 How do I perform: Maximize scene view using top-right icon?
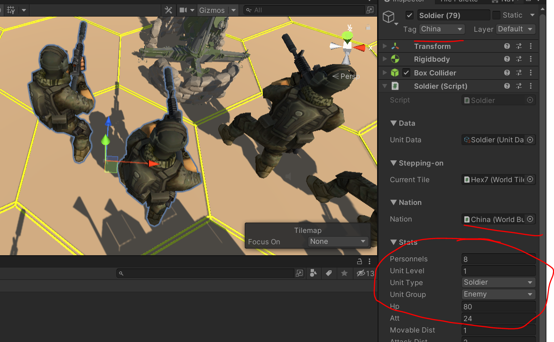coord(370,10)
